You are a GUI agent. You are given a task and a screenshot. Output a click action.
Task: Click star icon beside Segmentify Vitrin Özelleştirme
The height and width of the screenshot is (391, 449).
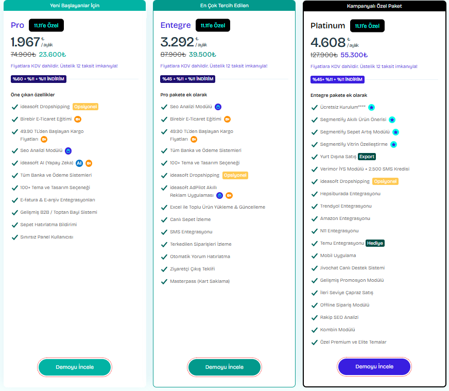pos(394,144)
